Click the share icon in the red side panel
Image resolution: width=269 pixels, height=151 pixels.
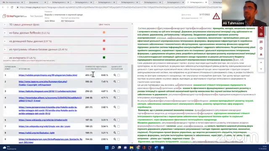click(x=261, y=28)
